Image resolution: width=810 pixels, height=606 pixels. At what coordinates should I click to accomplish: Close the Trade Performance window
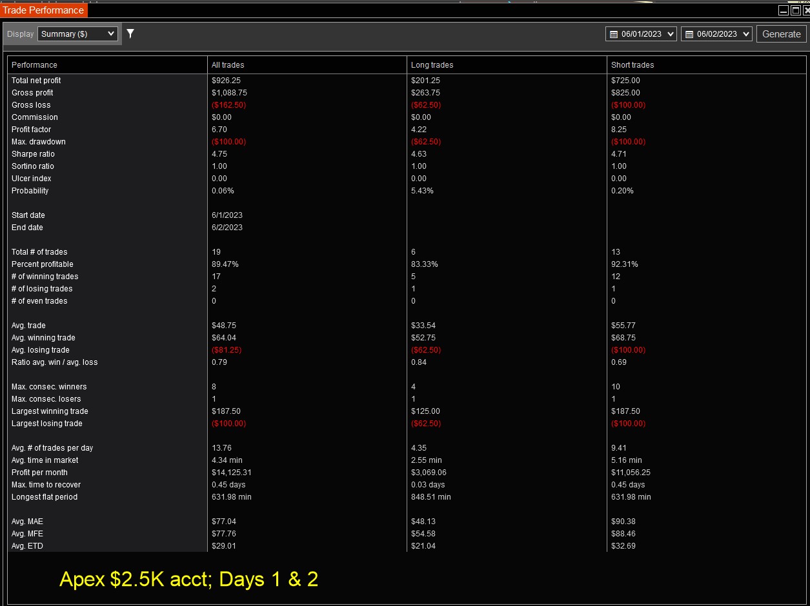click(x=805, y=10)
